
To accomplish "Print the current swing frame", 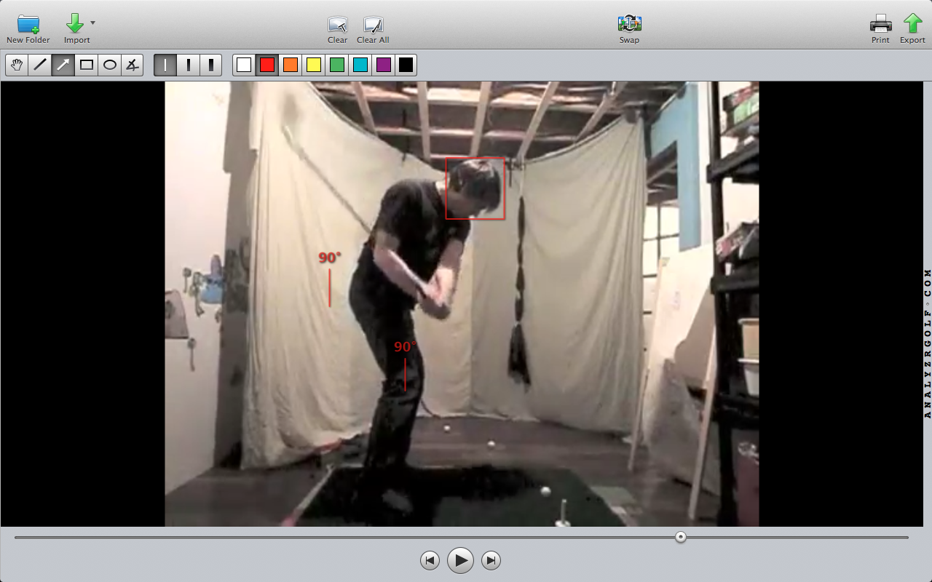I will (x=880, y=24).
